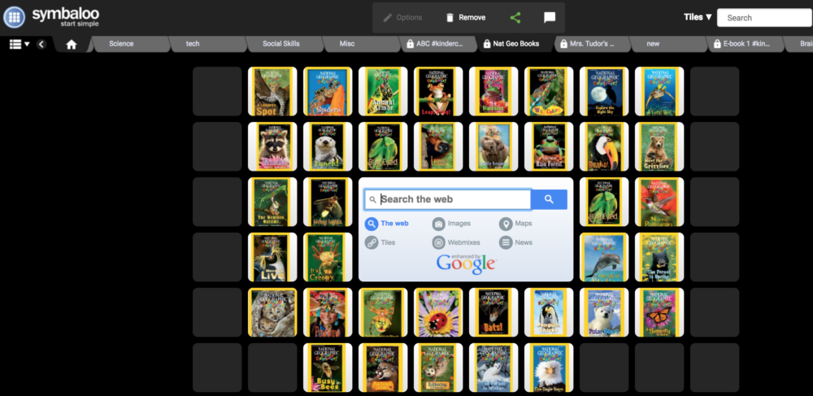Open the white weasel Winter book tile

pos(493,368)
